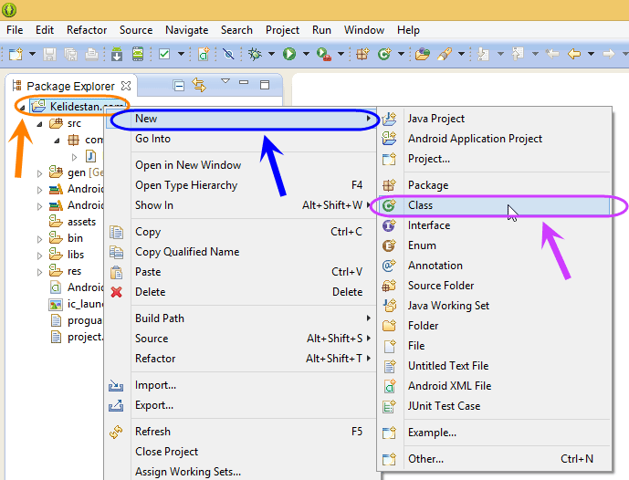Screen dimensions: 629x480
Task: Collapse the src folder tree node
Action: 39,124
